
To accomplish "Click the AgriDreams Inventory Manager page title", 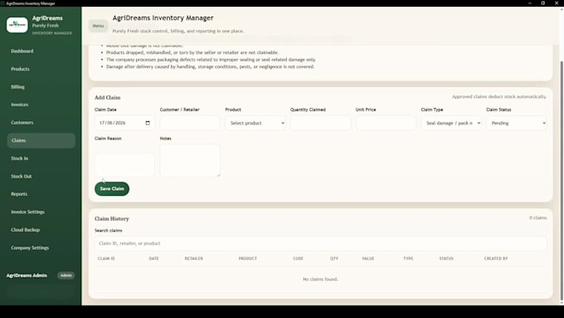I will pos(163,17).
